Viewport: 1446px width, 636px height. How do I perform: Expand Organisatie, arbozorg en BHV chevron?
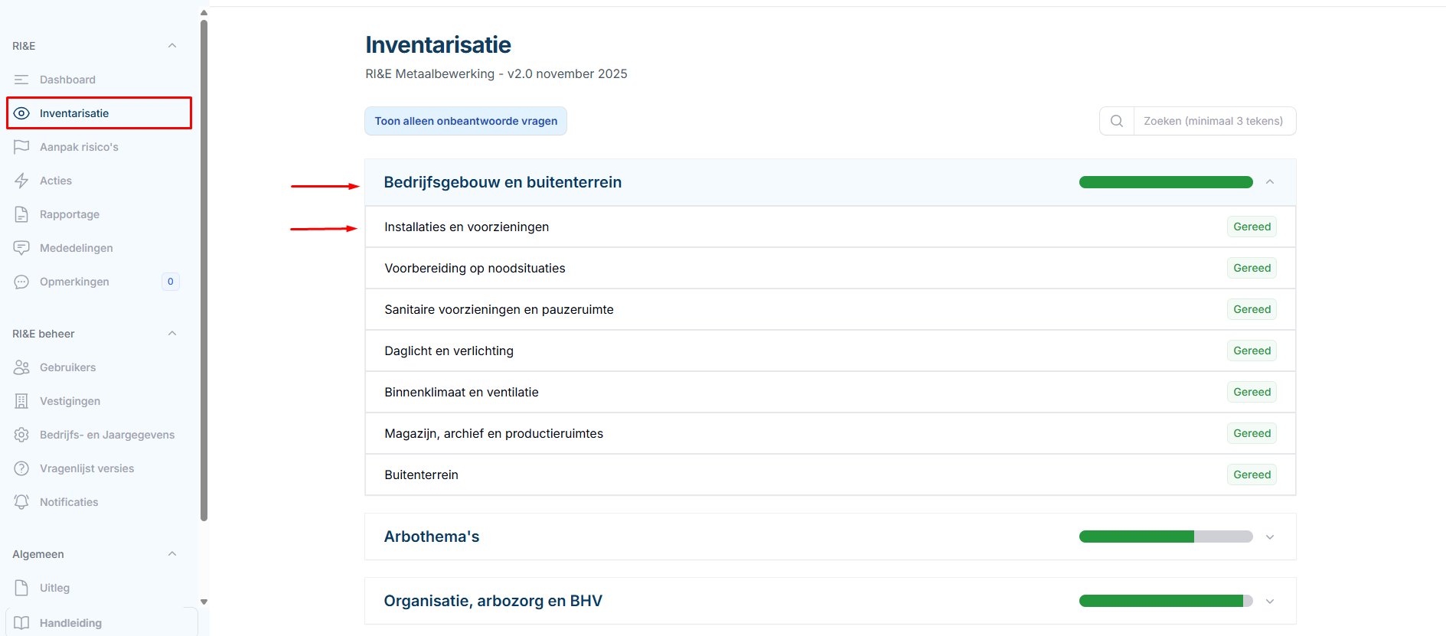pyautogui.click(x=1270, y=601)
